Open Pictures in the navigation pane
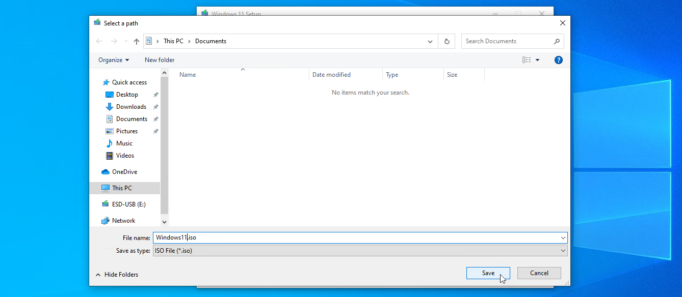 (x=127, y=131)
